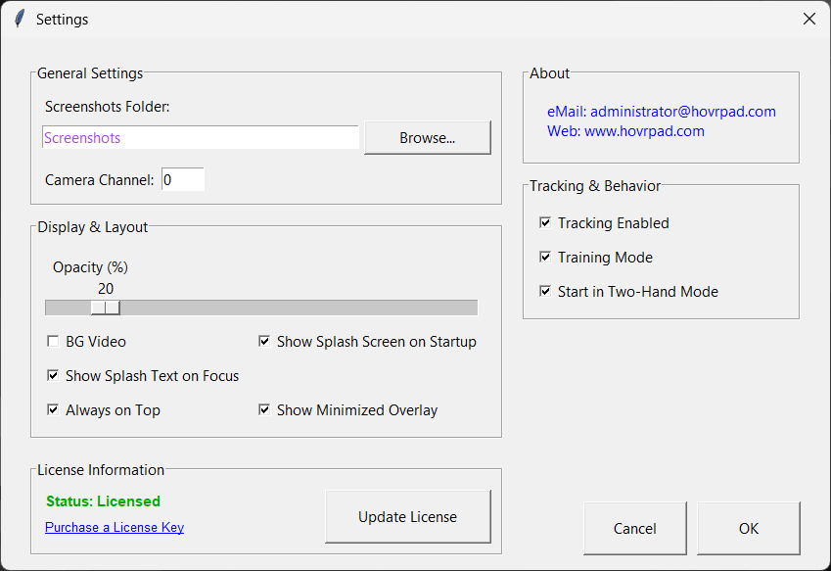Click the Browse... button
Screen dimensions: 831x571
tap(428, 138)
